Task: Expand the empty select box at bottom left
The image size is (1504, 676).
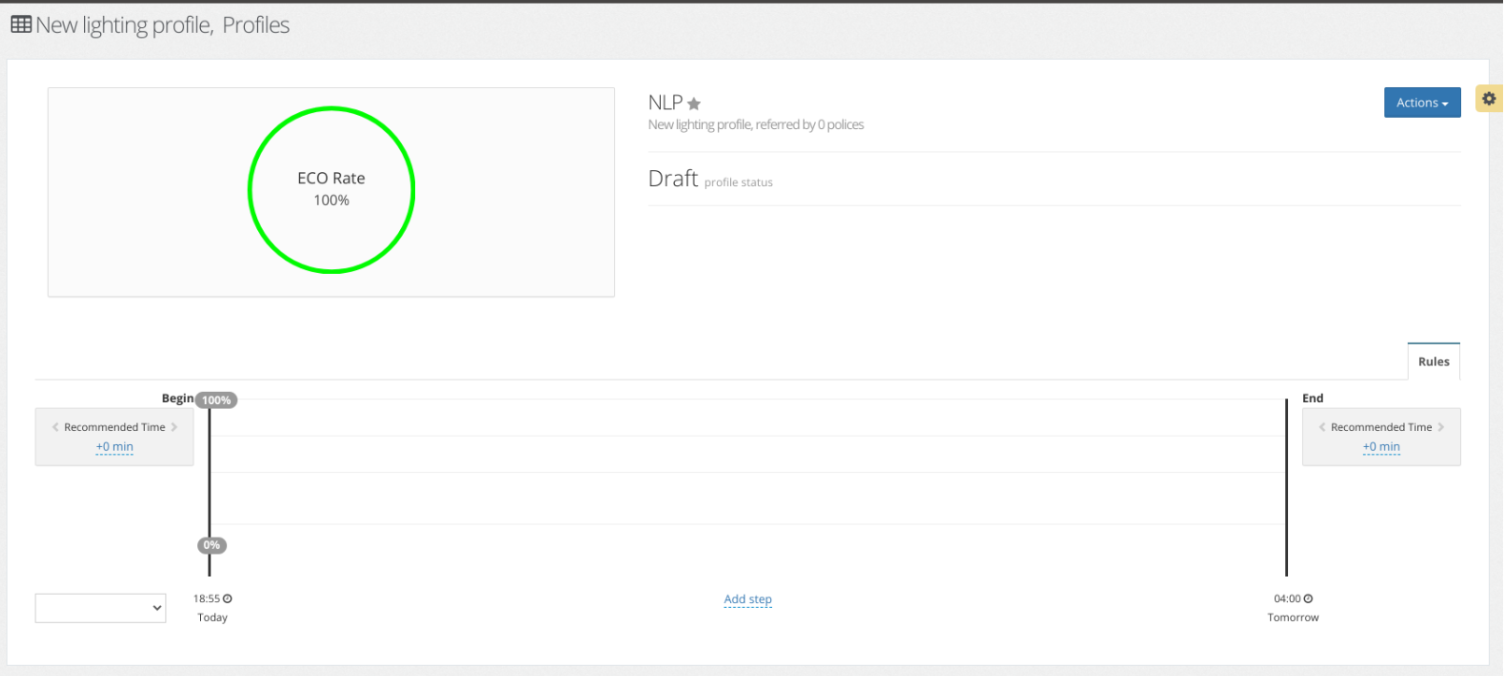Action: pyautogui.click(x=100, y=608)
